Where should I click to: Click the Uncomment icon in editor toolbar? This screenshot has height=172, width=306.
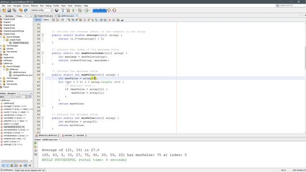pos(122,20)
